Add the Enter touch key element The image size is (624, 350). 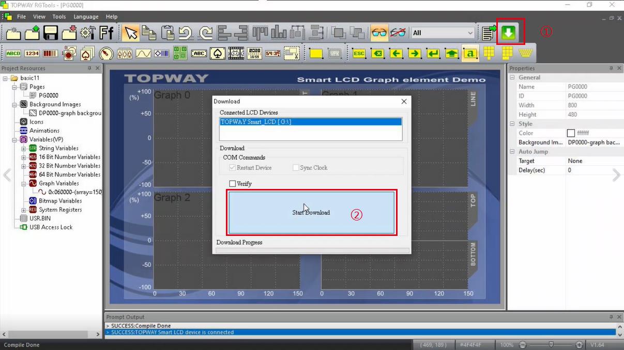433,53
